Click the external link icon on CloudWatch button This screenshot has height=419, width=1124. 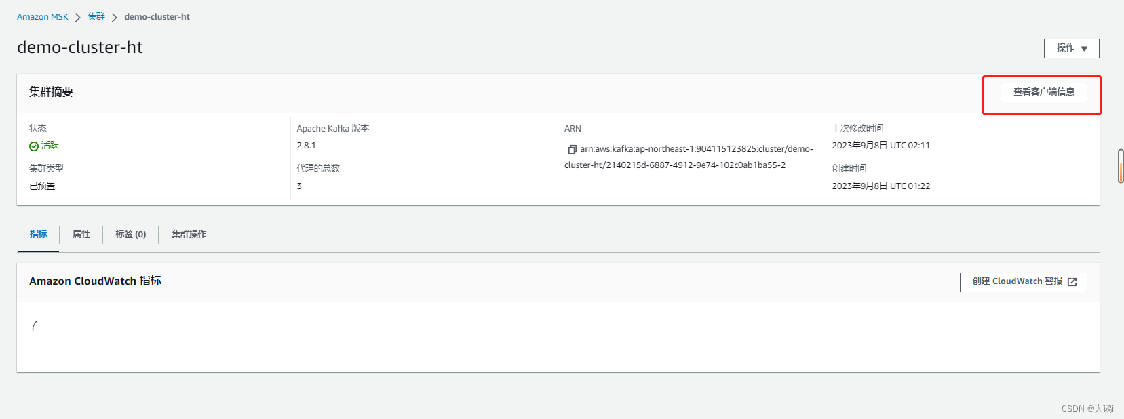tap(1072, 282)
